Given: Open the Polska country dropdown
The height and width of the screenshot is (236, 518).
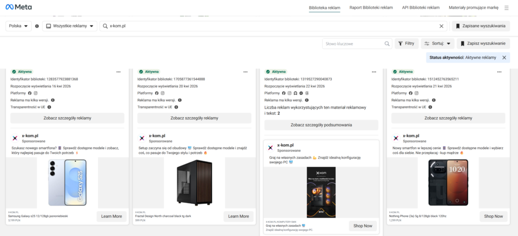Looking at the screenshot, I should coord(19,26).
